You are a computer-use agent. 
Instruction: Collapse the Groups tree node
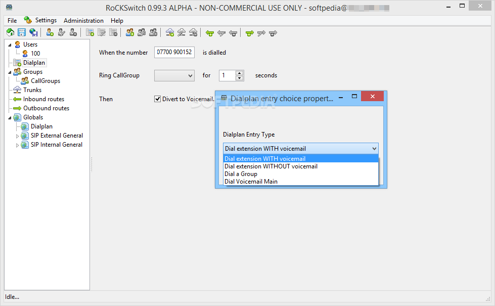[x=10, y=72]
